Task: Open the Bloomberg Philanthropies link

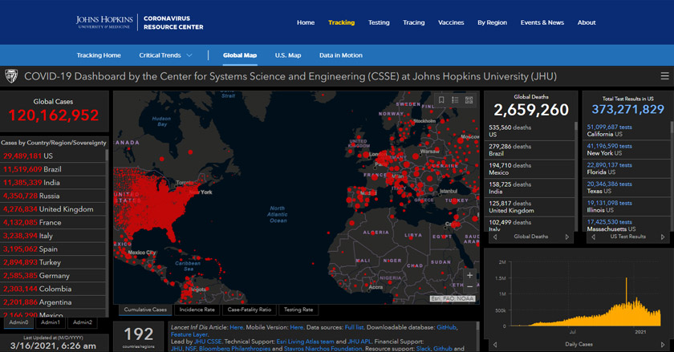Action: point(234,349)
